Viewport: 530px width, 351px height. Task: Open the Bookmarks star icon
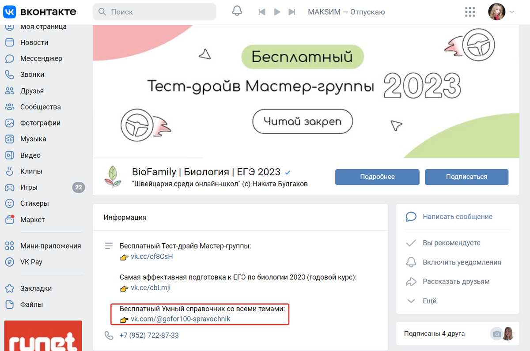[x=9, y=288]
